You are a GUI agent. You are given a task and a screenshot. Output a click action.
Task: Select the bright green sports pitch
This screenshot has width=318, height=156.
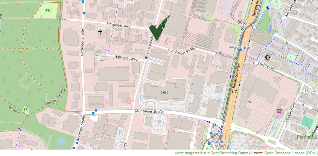[x=307, y=123]
